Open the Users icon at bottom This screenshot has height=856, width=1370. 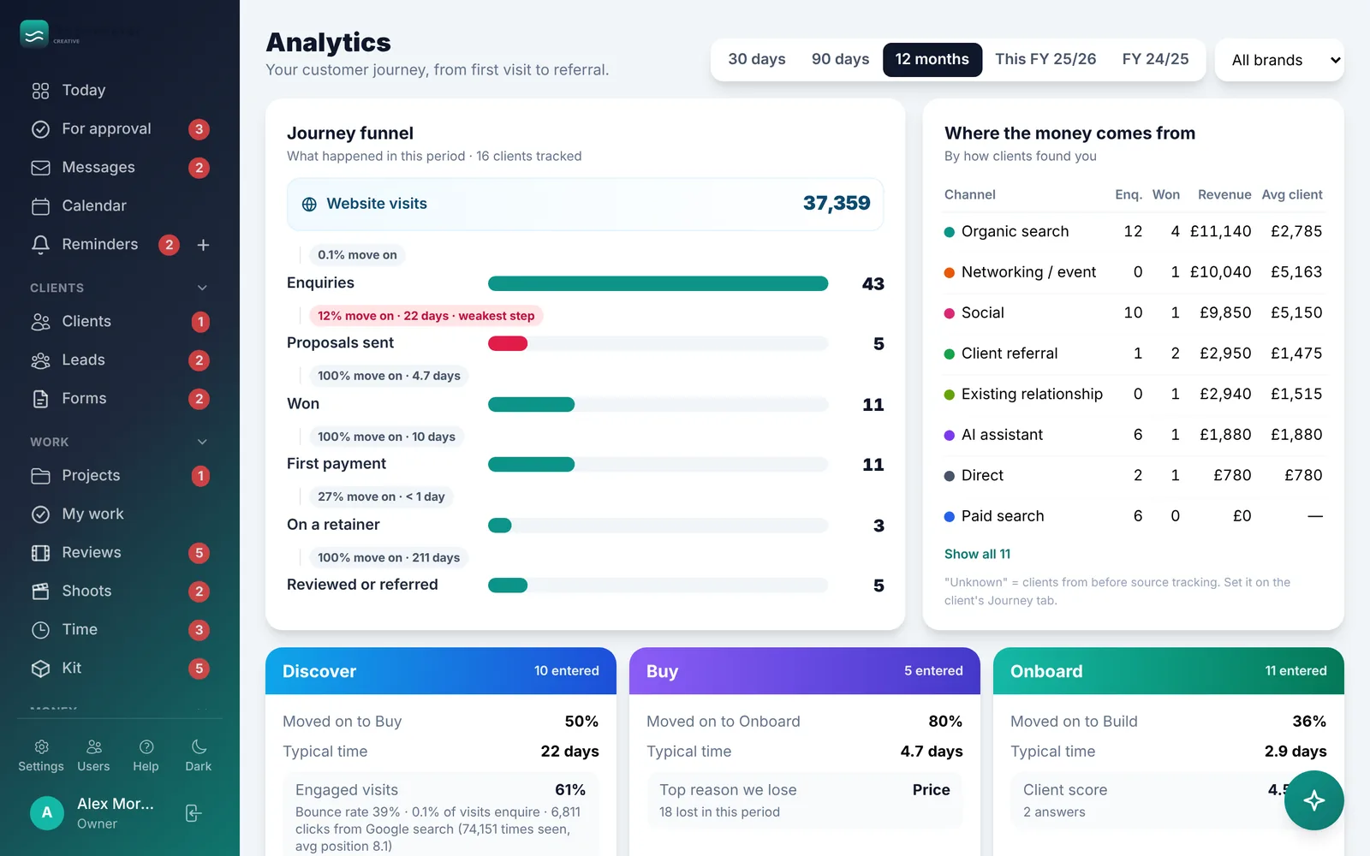pyautogui.click(x=94, y=746)
